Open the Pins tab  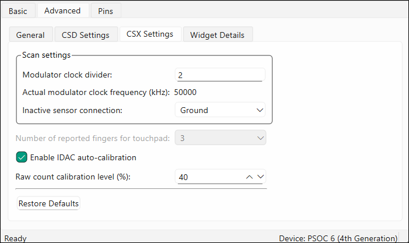(106, 10)
